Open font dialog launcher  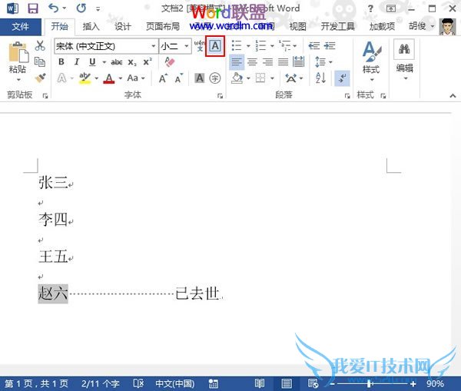click(220, 96)
